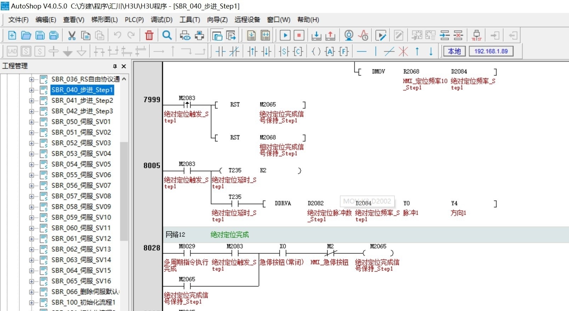Open the 编辑(E) menu
The height and width of the screenshot is (311, 569).
(x=46, y=20)
